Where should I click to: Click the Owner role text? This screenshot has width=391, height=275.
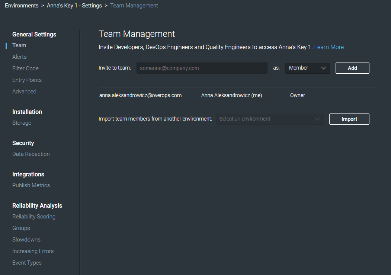[298, 96]
